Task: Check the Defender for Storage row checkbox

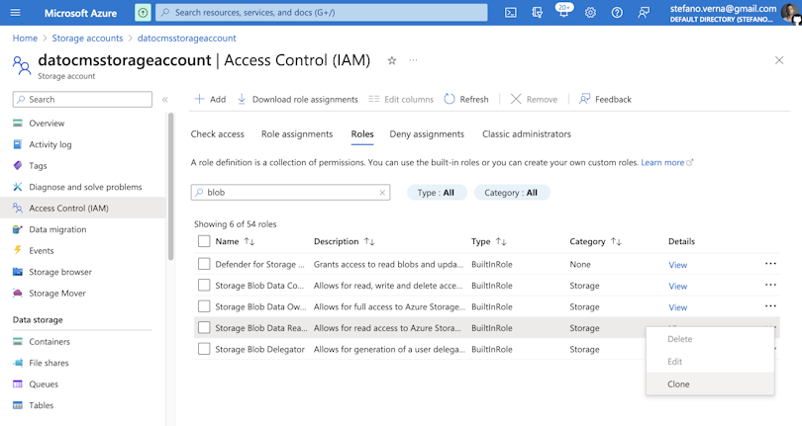Action: click(204, 264)
